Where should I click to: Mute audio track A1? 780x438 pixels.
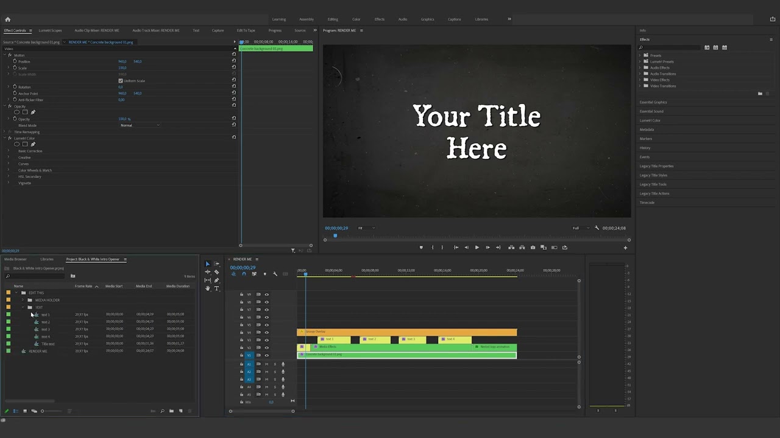[266, 364]
